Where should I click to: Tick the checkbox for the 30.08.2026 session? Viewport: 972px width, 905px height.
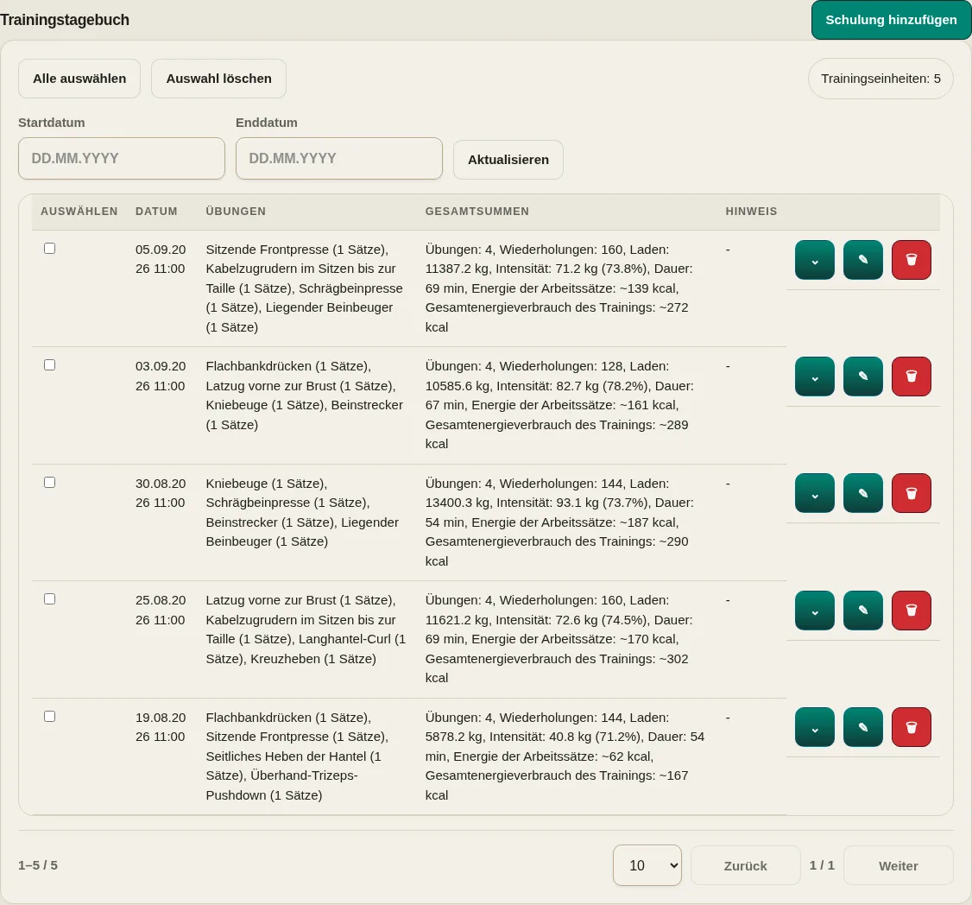pyautogui.click(x=49, y=482)
